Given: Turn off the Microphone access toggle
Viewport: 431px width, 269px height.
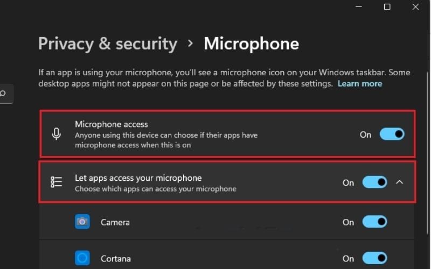Looking at the screenshot, I should [392, 134].
